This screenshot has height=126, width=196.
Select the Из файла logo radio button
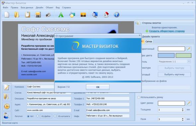pyautogui.click(x=38, y=116)
